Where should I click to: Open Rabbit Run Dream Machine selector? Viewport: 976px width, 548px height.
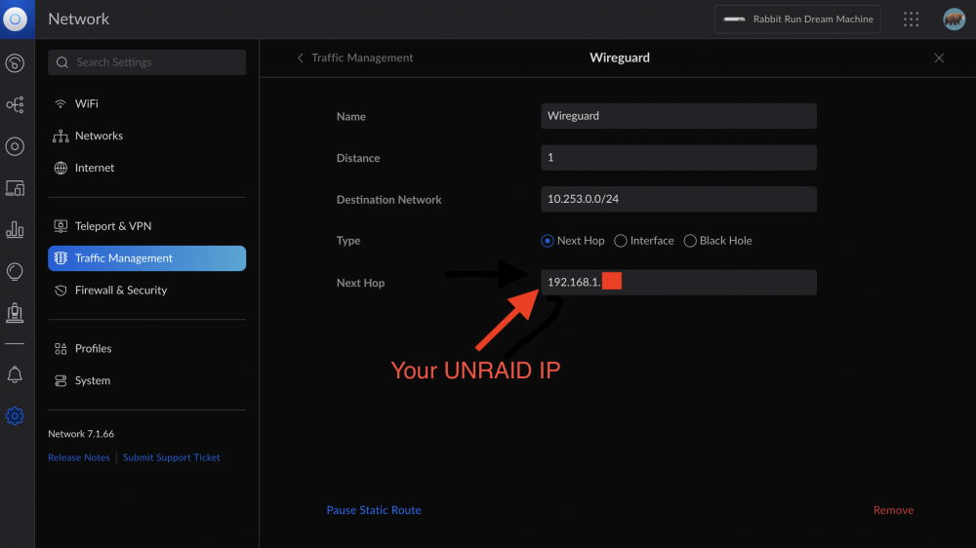(x=797, y=20)
